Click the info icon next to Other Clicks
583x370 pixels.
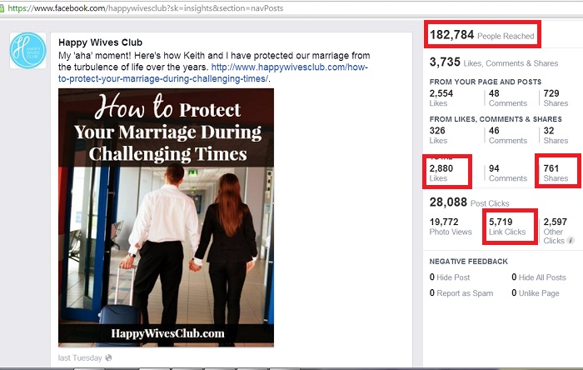571,240
